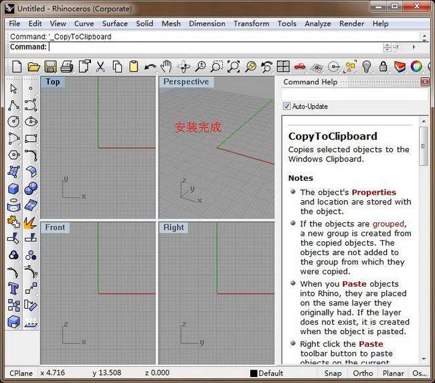Select the Boolean Union spheres icon
This screenshot has height=383, width=435.
tap(31, 189)
